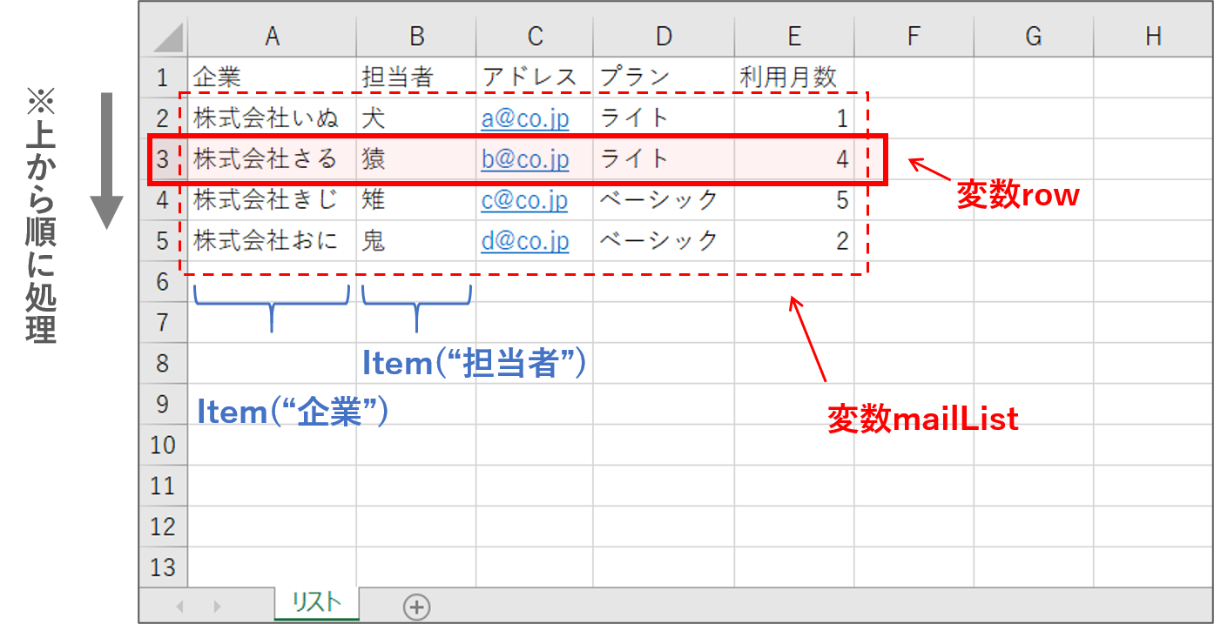Click the select-all corner triangle
This screenshot has height=624, width=1214.
[x=164, y=37]
